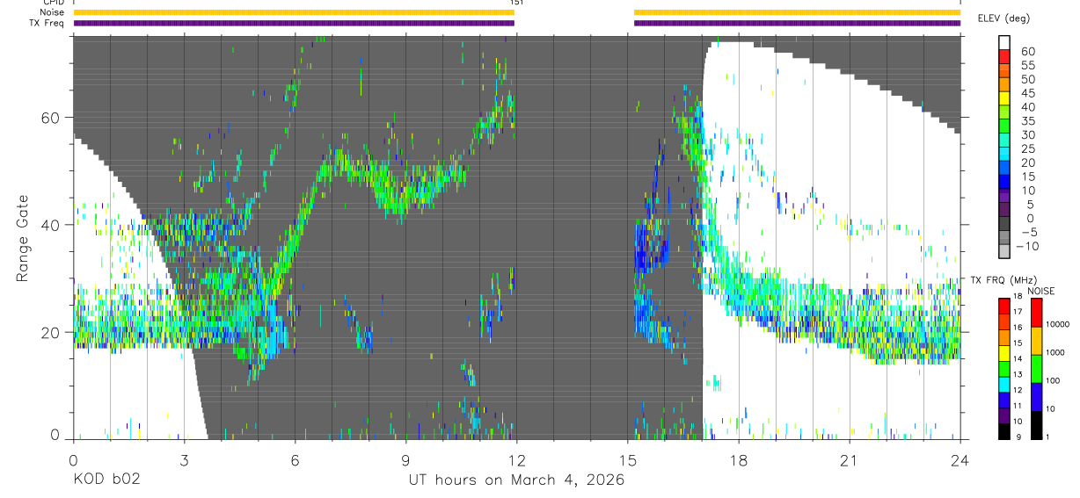Click yellow Noise strip after 15 UT
Image resolution: width=1080 pixels, height=498 pixels.
tap(798, 12)
